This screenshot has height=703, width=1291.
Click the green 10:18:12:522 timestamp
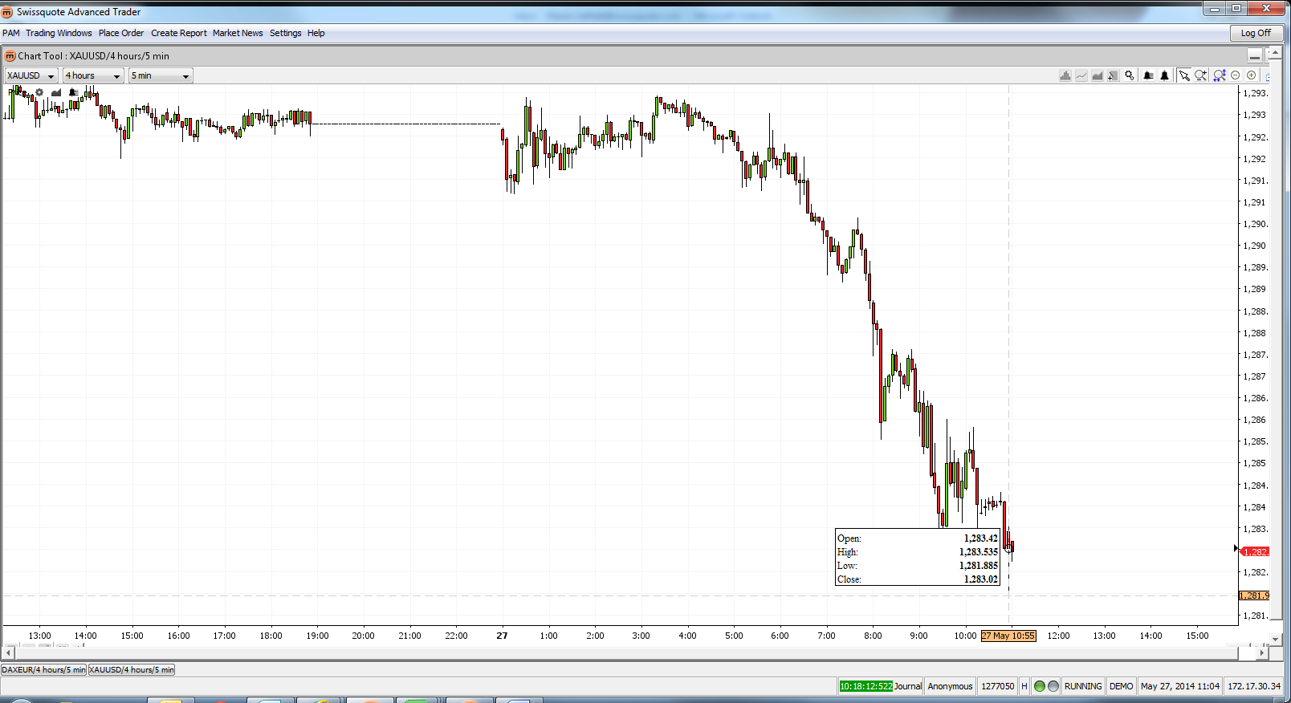tap(865, 686)
